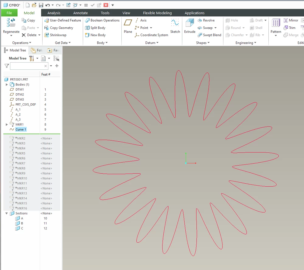Screen dimensions: 304x270
Task: Customize the quick access toolbar dropdown
Action: pyautogui.click(x=113, y=5)
